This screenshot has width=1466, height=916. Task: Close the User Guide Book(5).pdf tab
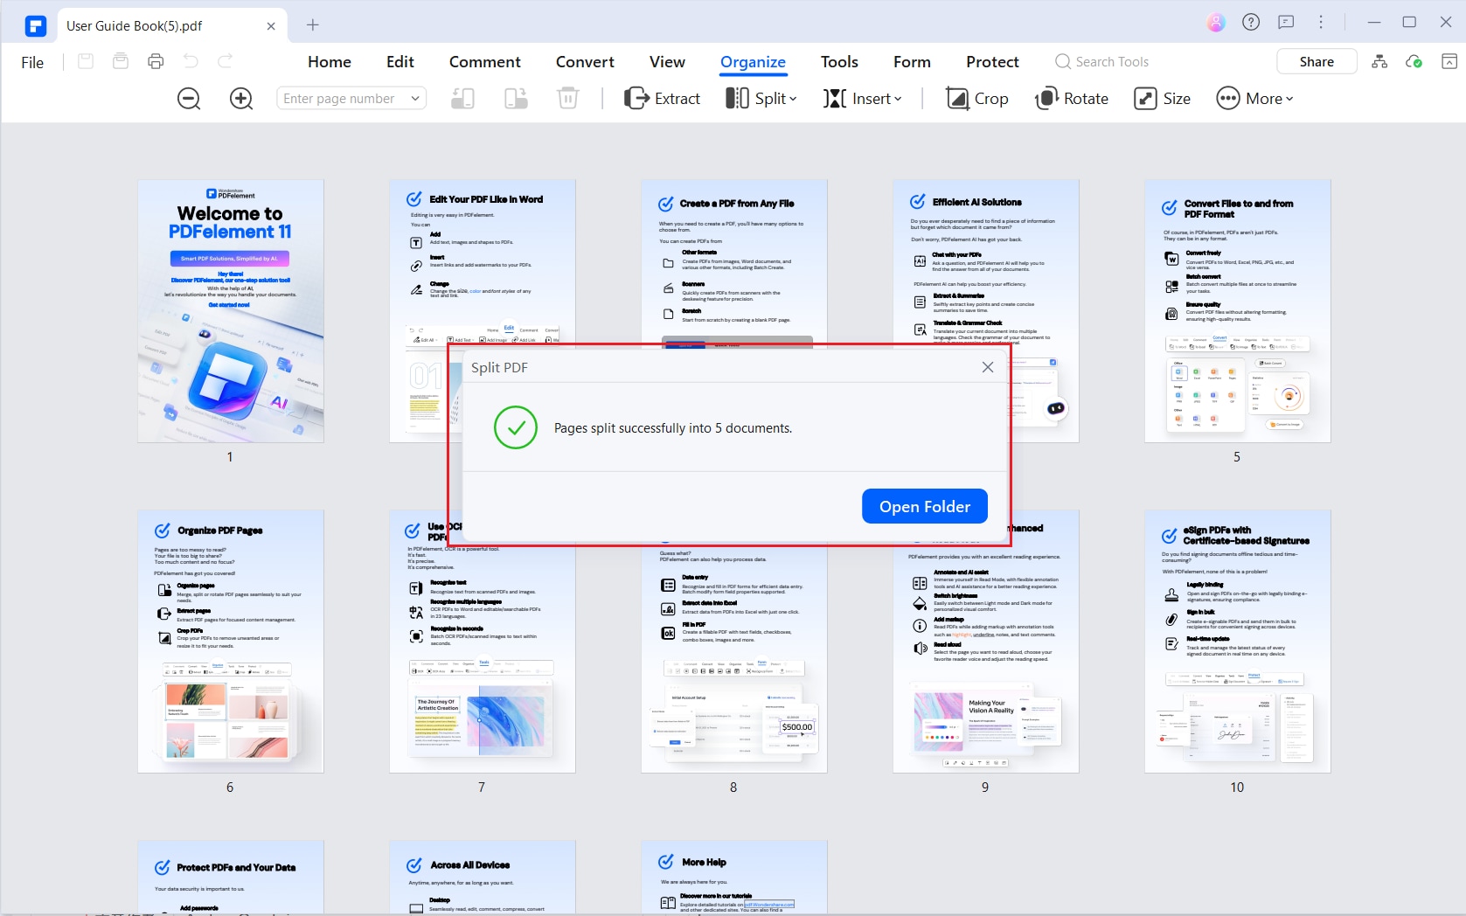pyautogui.click(x=271, y=26)
